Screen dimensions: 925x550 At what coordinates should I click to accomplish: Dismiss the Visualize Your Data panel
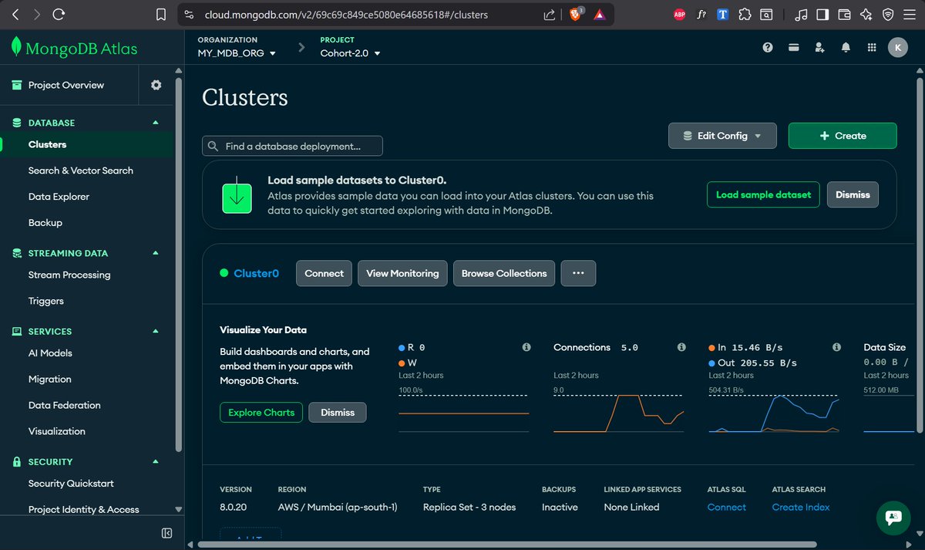point(338,412)
